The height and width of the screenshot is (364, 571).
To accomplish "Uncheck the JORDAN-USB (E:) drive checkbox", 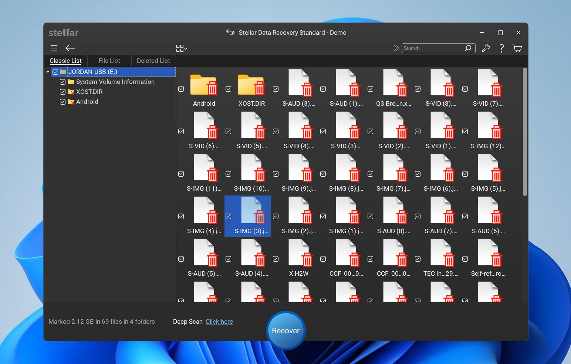I will point(55,72).
